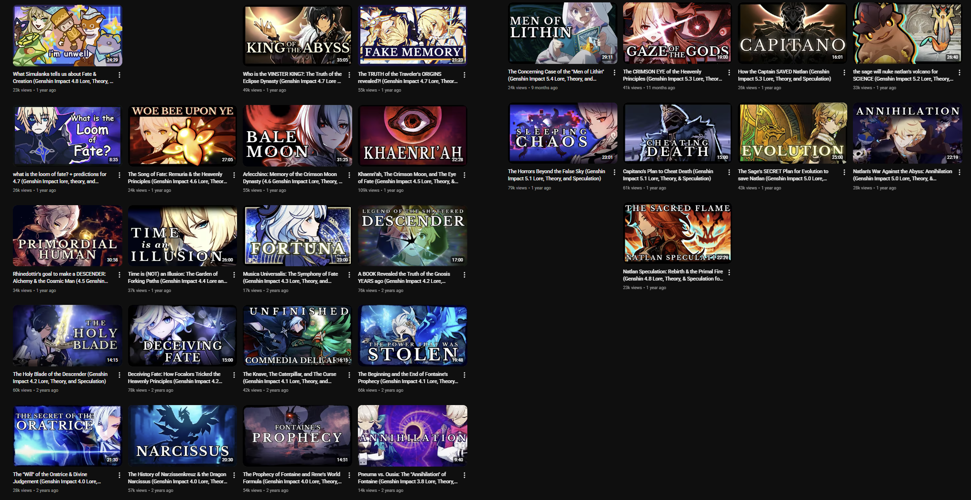
Task: Open the FORTUNA thumbnail
Action: coord(297,235)
